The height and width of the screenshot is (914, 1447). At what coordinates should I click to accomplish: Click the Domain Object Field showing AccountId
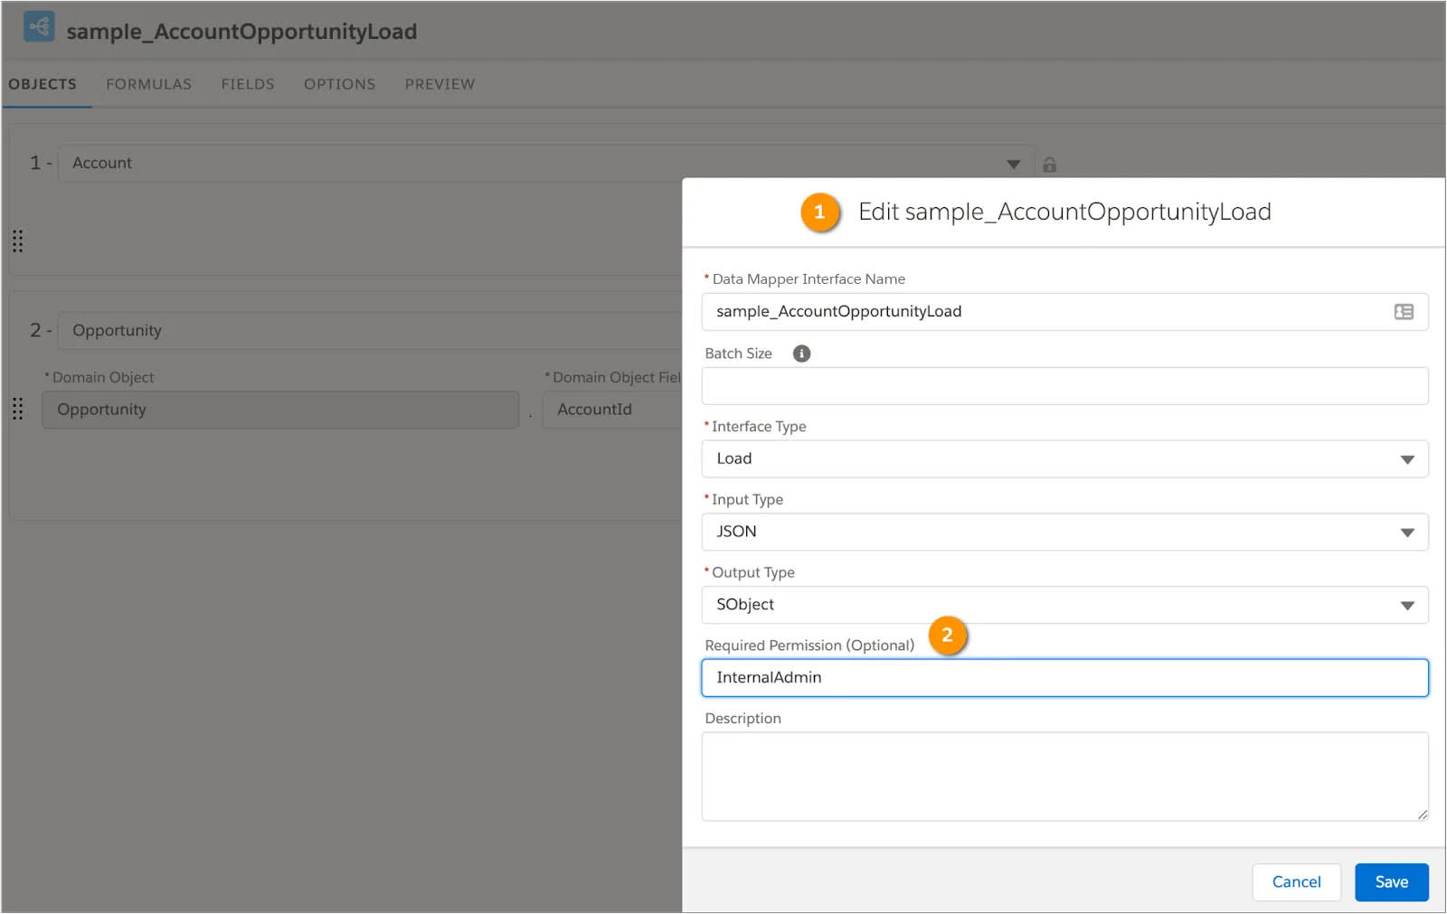(x=612, y=410)
